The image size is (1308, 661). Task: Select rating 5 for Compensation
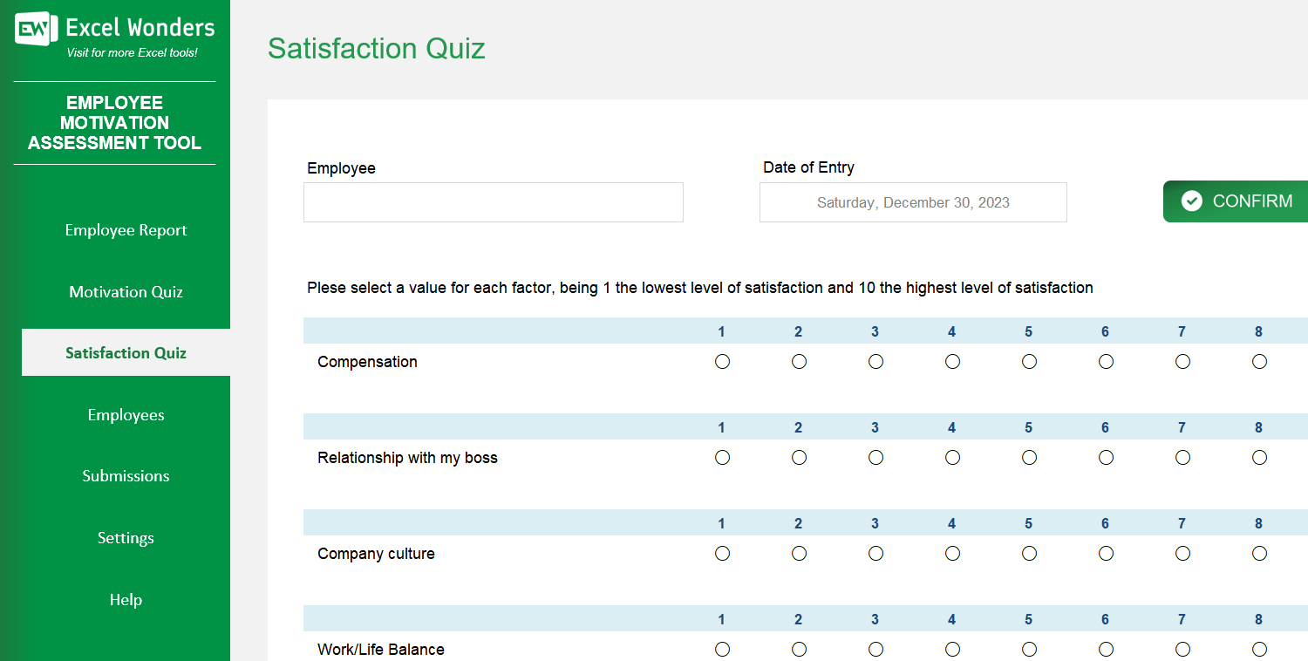[1029, 361]
